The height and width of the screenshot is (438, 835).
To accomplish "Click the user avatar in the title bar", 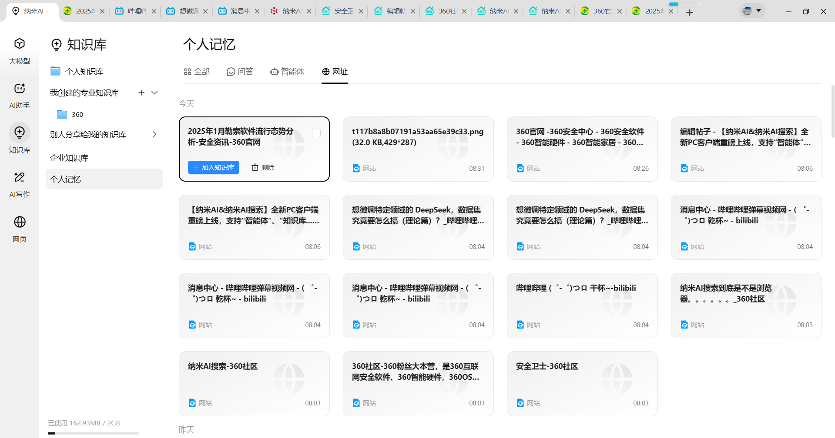I will tap(747, 11).
